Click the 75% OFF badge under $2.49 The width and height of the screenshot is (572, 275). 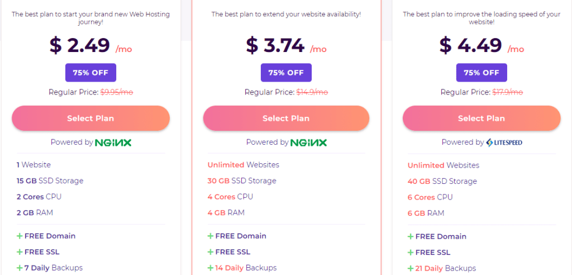pyautogui.click(x=90, y=73)
